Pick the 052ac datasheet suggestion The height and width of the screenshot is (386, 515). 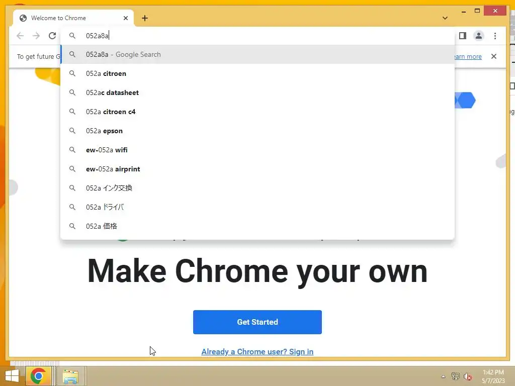tap(257, 92)
